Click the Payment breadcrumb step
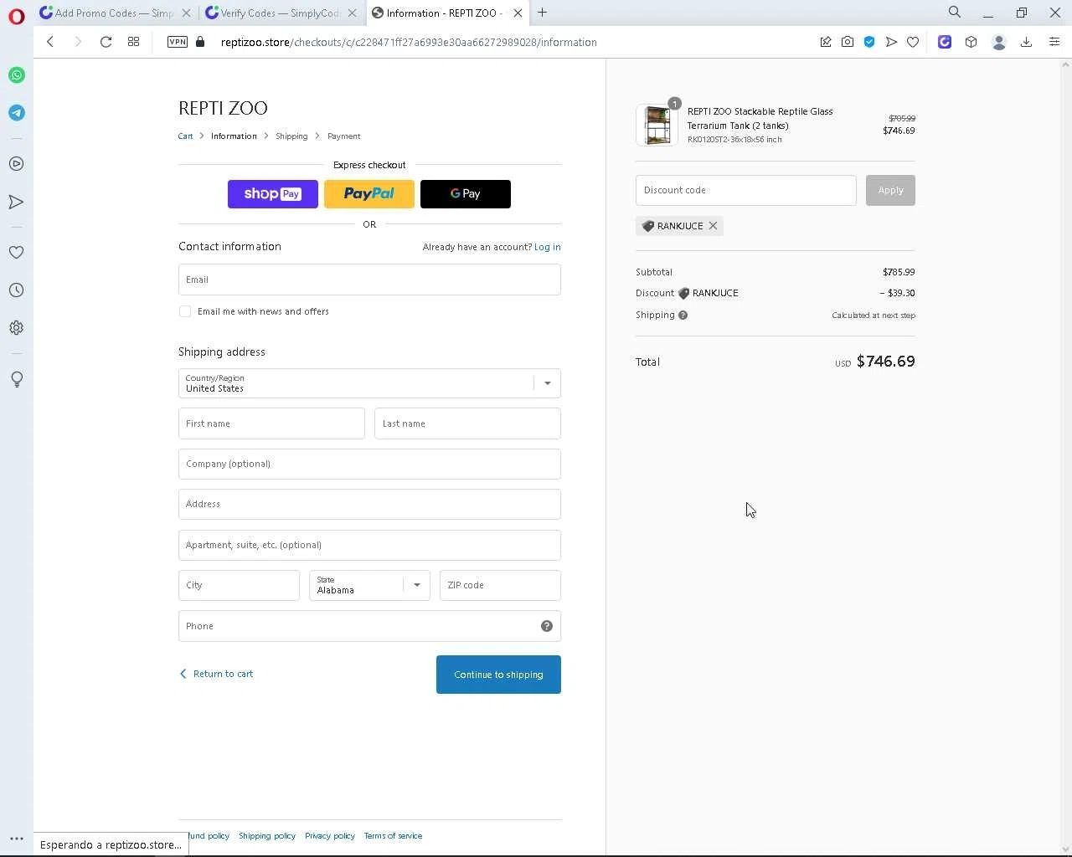The width and height of the screenshot is (1072, 857). [x=343, y=136]
